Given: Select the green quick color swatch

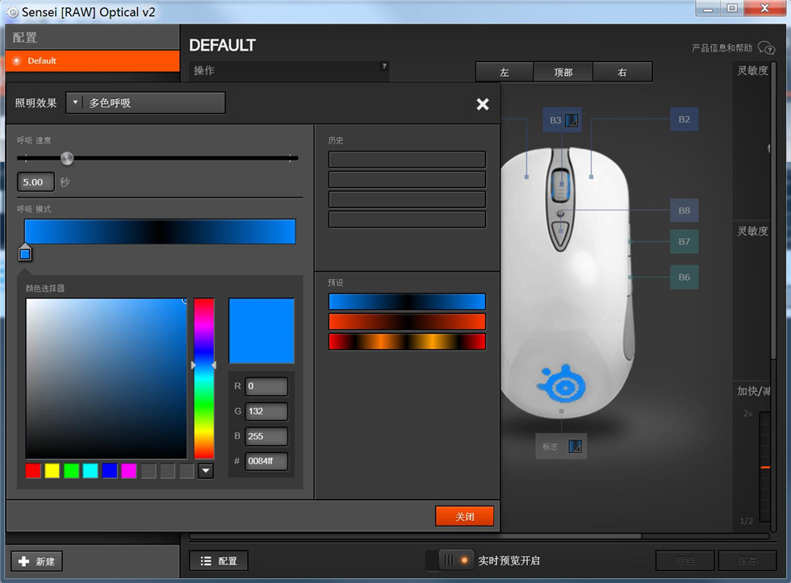Looking at the screenshot, I should [x=71, y=471].
